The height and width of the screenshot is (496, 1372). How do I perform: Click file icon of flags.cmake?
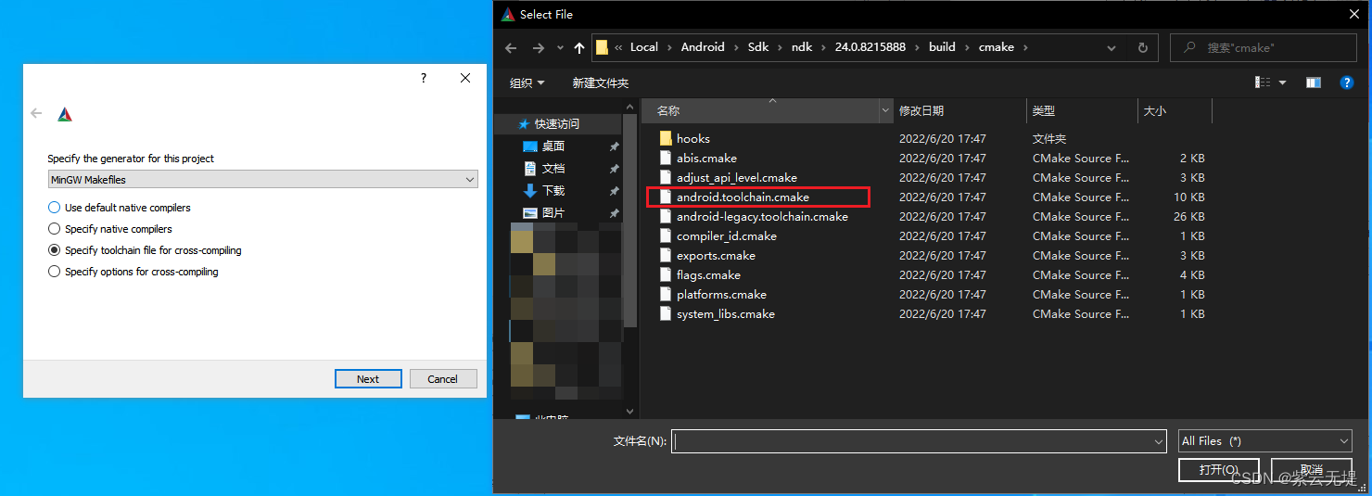click(x=665, y=274)
